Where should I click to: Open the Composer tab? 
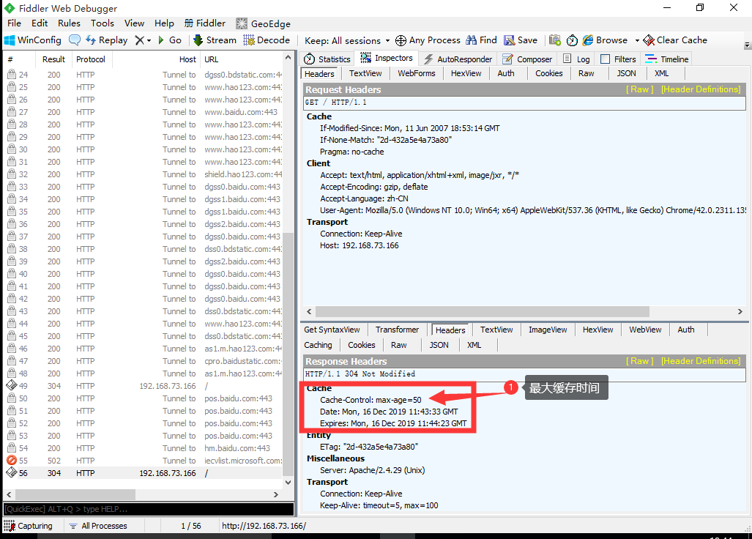coord(527,59)
